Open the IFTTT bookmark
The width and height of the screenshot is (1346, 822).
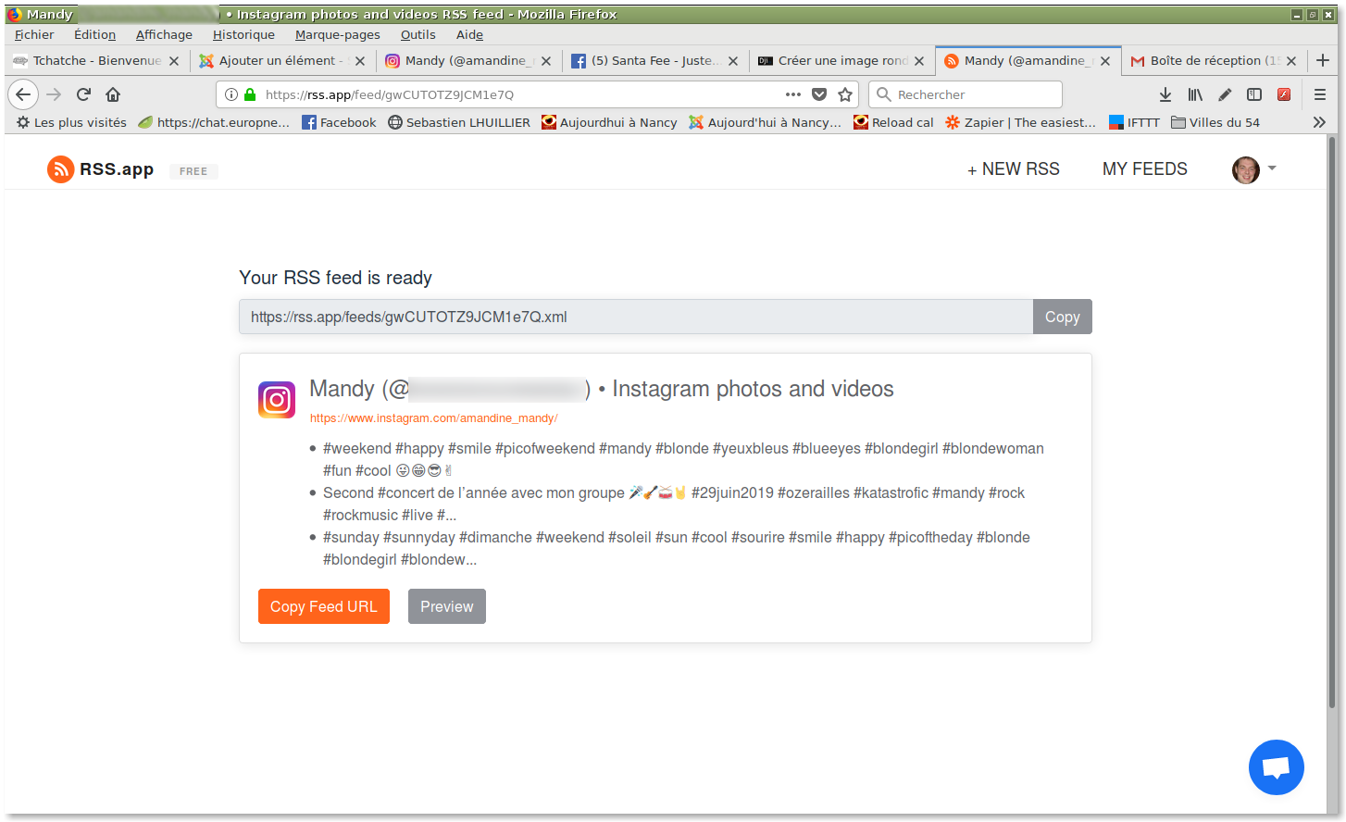tap(1134, 122)
